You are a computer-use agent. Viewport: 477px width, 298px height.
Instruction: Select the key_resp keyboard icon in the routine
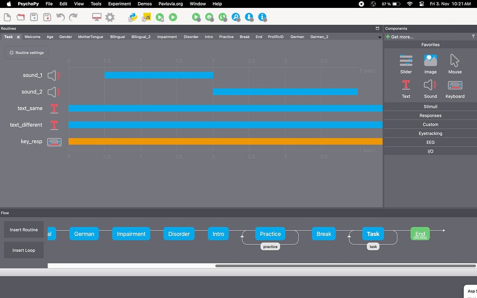click(55, 142)
